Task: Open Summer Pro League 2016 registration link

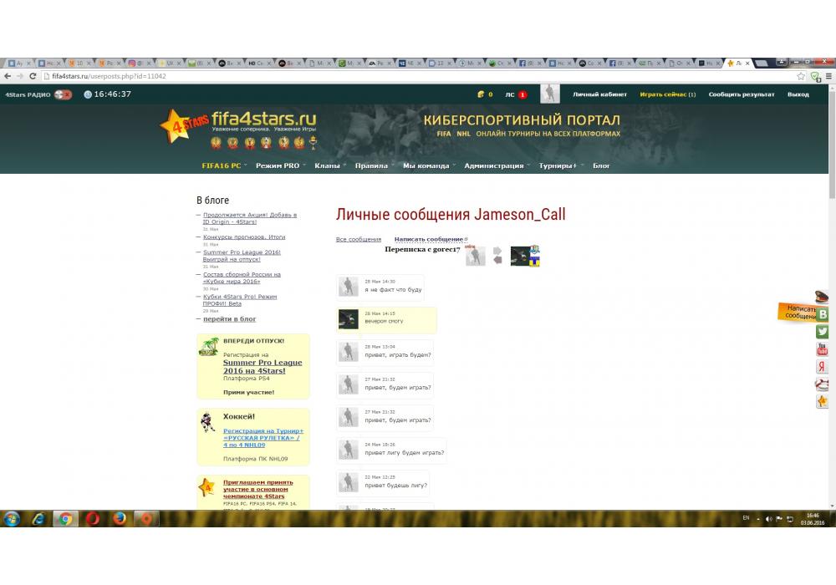Action: (x=263, y=366)
